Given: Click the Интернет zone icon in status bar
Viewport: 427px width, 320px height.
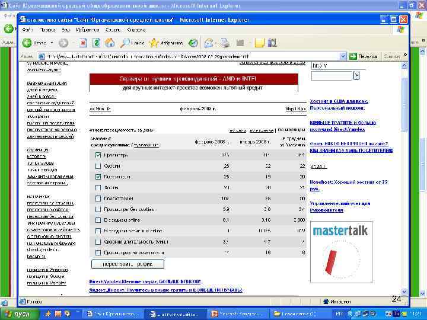Looking at the screenshot, I should click(326, 301).
